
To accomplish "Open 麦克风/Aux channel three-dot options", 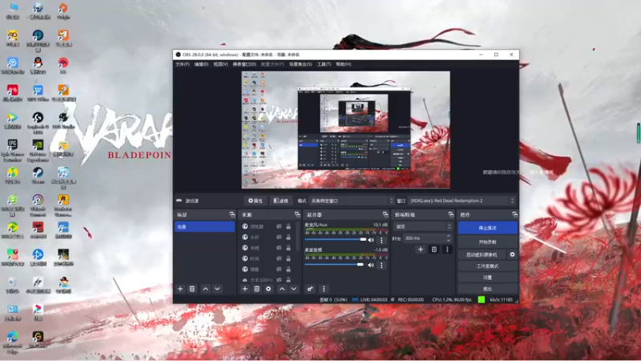I will (382, 240).
